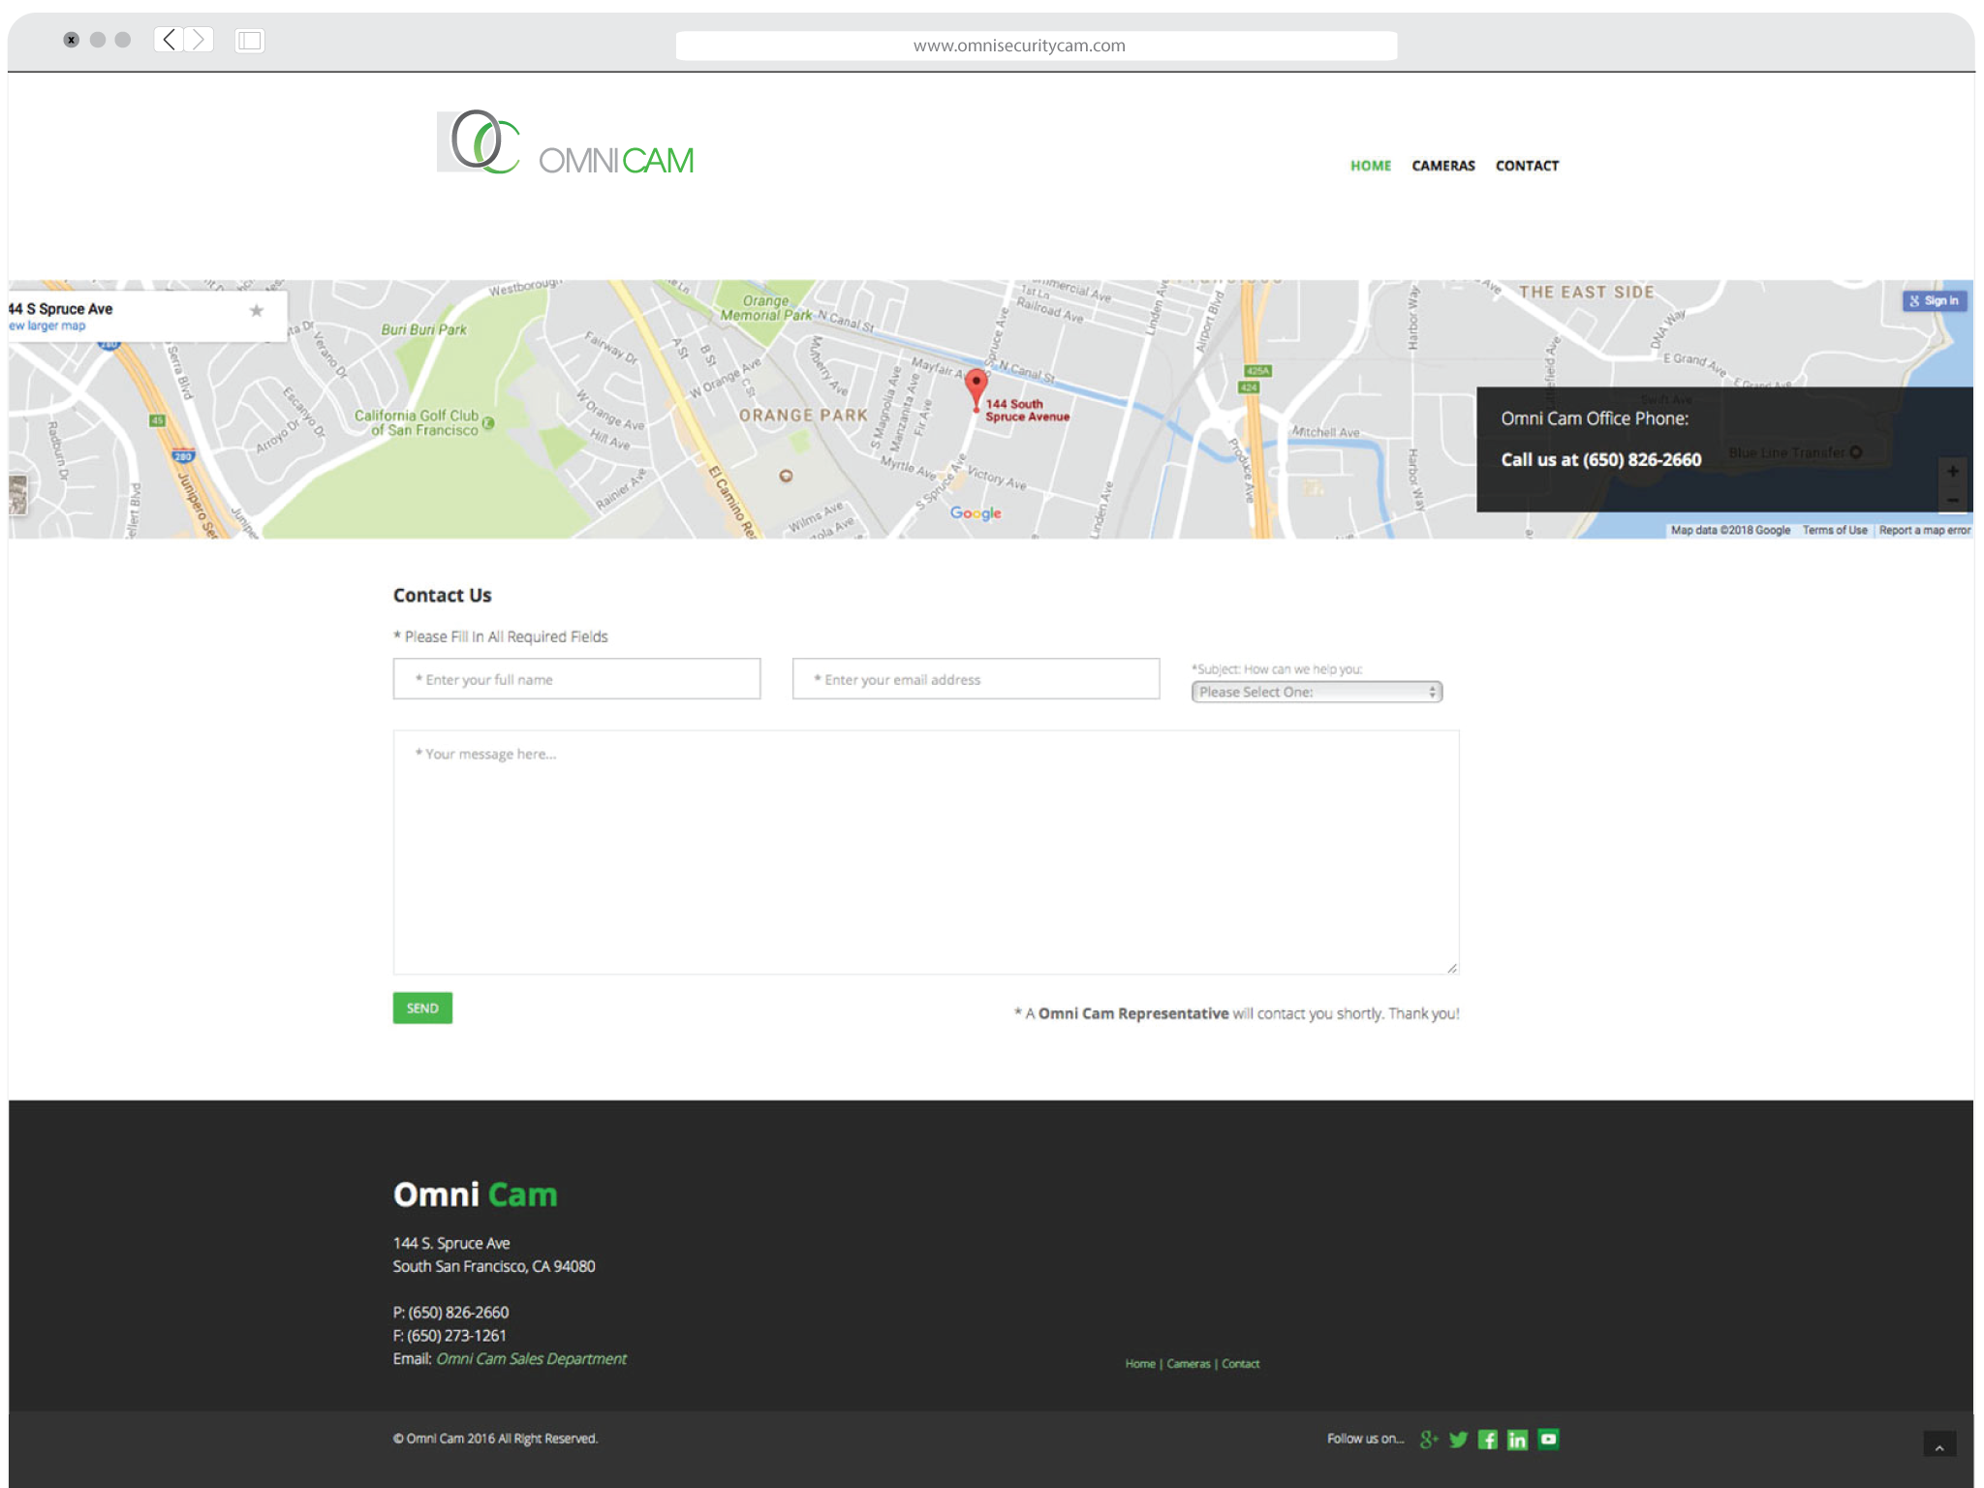
Task: Focus the email address input field
Action: click(976, 679)
